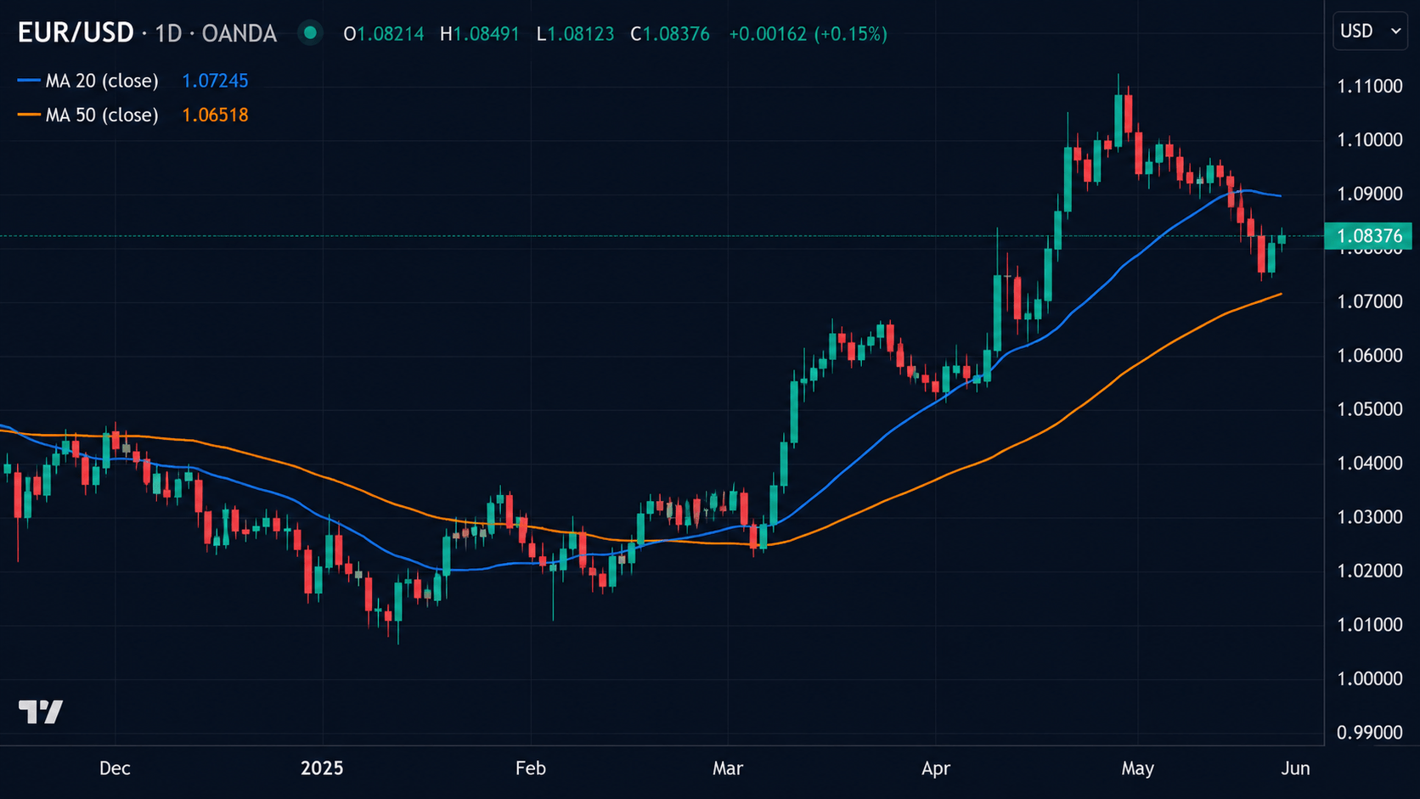Image resolution: width=1420 pixels, height=799 pixels.
Task: Click the change value +0.00162 (+0.15%)
Action: [x=808, y=34]
